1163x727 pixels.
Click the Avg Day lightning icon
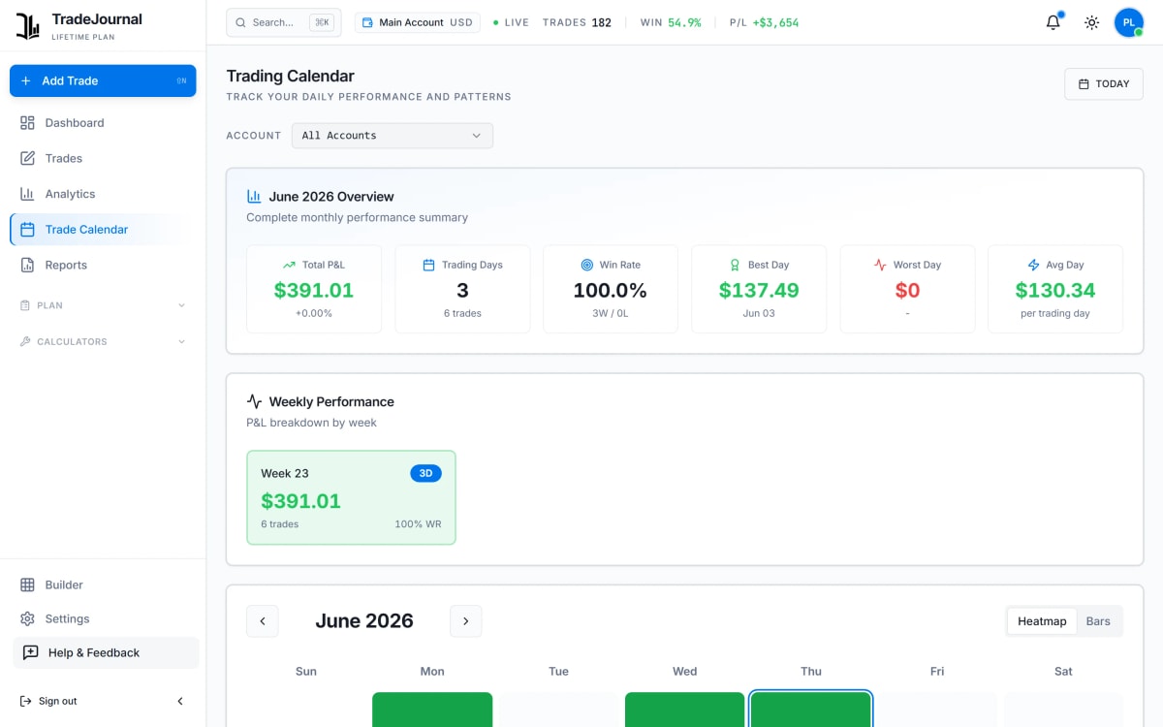click(1033, 265)
